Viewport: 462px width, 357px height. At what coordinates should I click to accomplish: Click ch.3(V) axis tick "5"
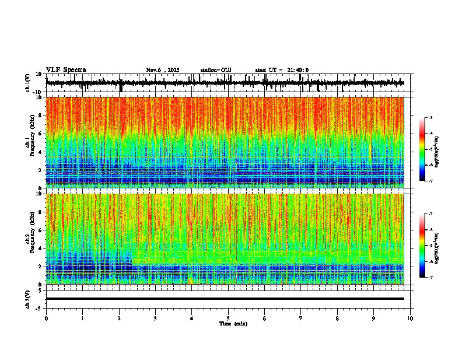[x=40, y=290]
